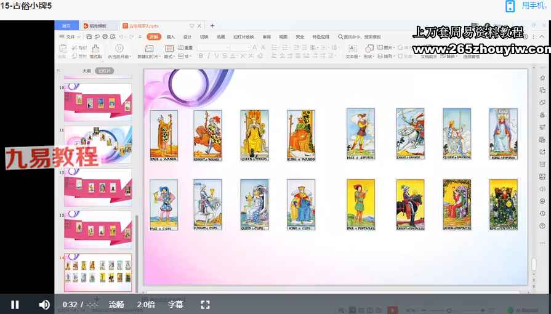Open the 图片 picture dropdown

pos(387,47)
